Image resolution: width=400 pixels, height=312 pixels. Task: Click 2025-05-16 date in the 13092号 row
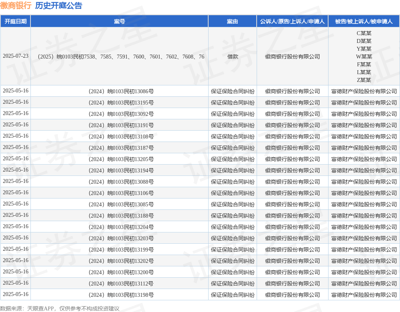coord(16,113)
